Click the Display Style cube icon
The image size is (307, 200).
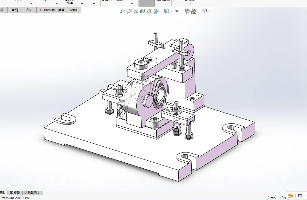(166, 11)
